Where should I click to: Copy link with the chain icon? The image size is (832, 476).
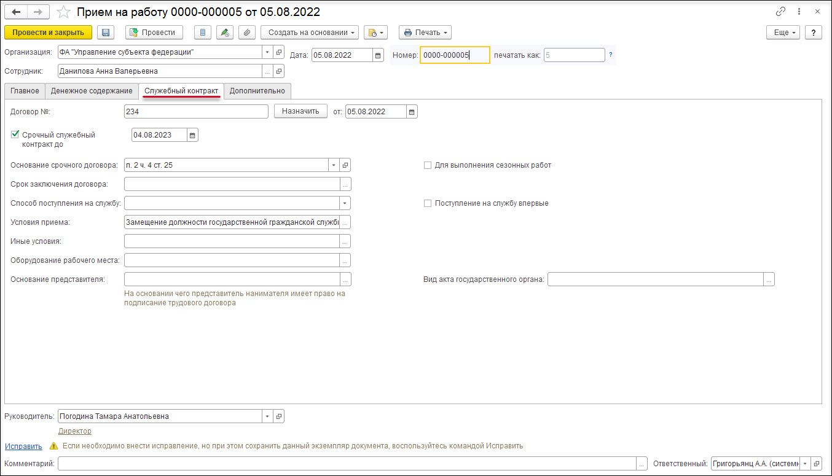[x=781, y=12]
